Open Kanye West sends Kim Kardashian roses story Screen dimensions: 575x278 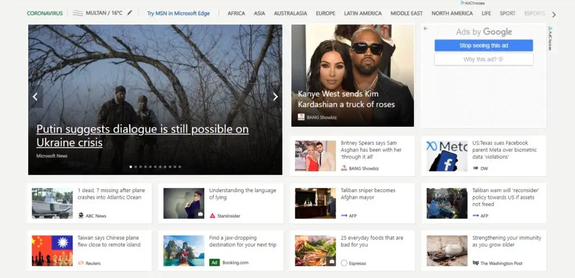tap(346, 99)
